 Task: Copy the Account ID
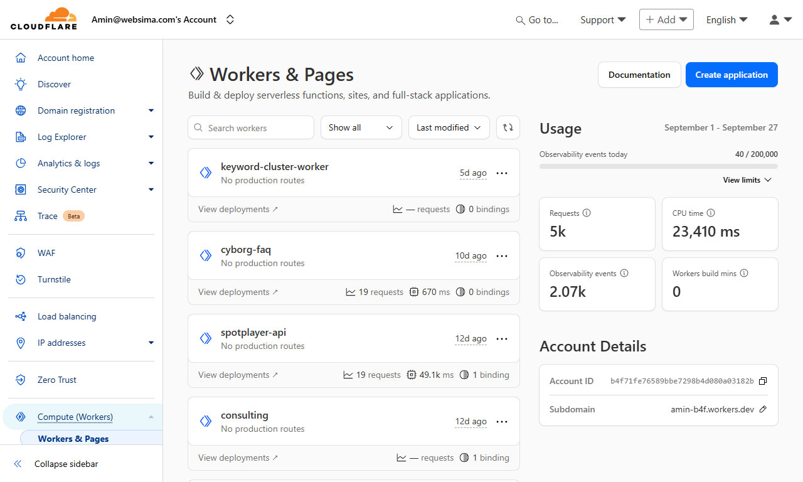click(x=762, y=381)
